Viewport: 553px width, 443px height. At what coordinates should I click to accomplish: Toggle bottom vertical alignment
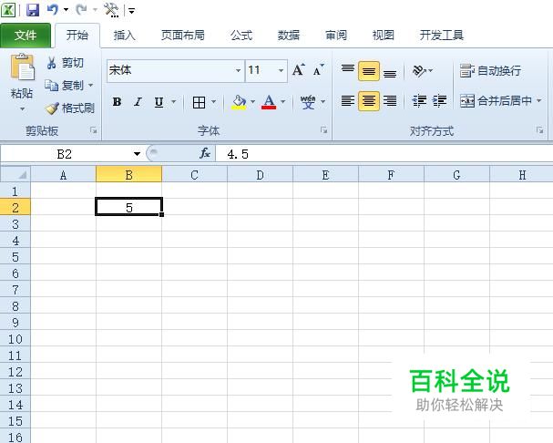pos(390,72)
